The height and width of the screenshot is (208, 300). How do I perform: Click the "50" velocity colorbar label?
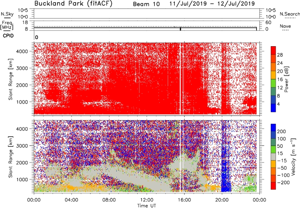tap(280, 146)
